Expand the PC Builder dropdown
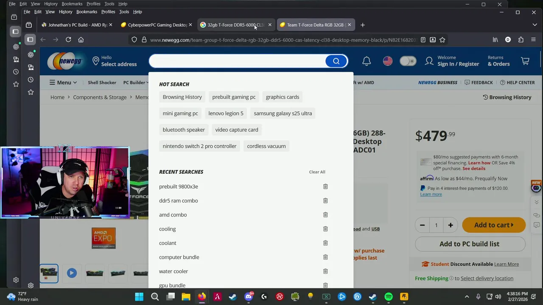The width and height of the screenshot is (543, 305). click(x=136, y=83)
